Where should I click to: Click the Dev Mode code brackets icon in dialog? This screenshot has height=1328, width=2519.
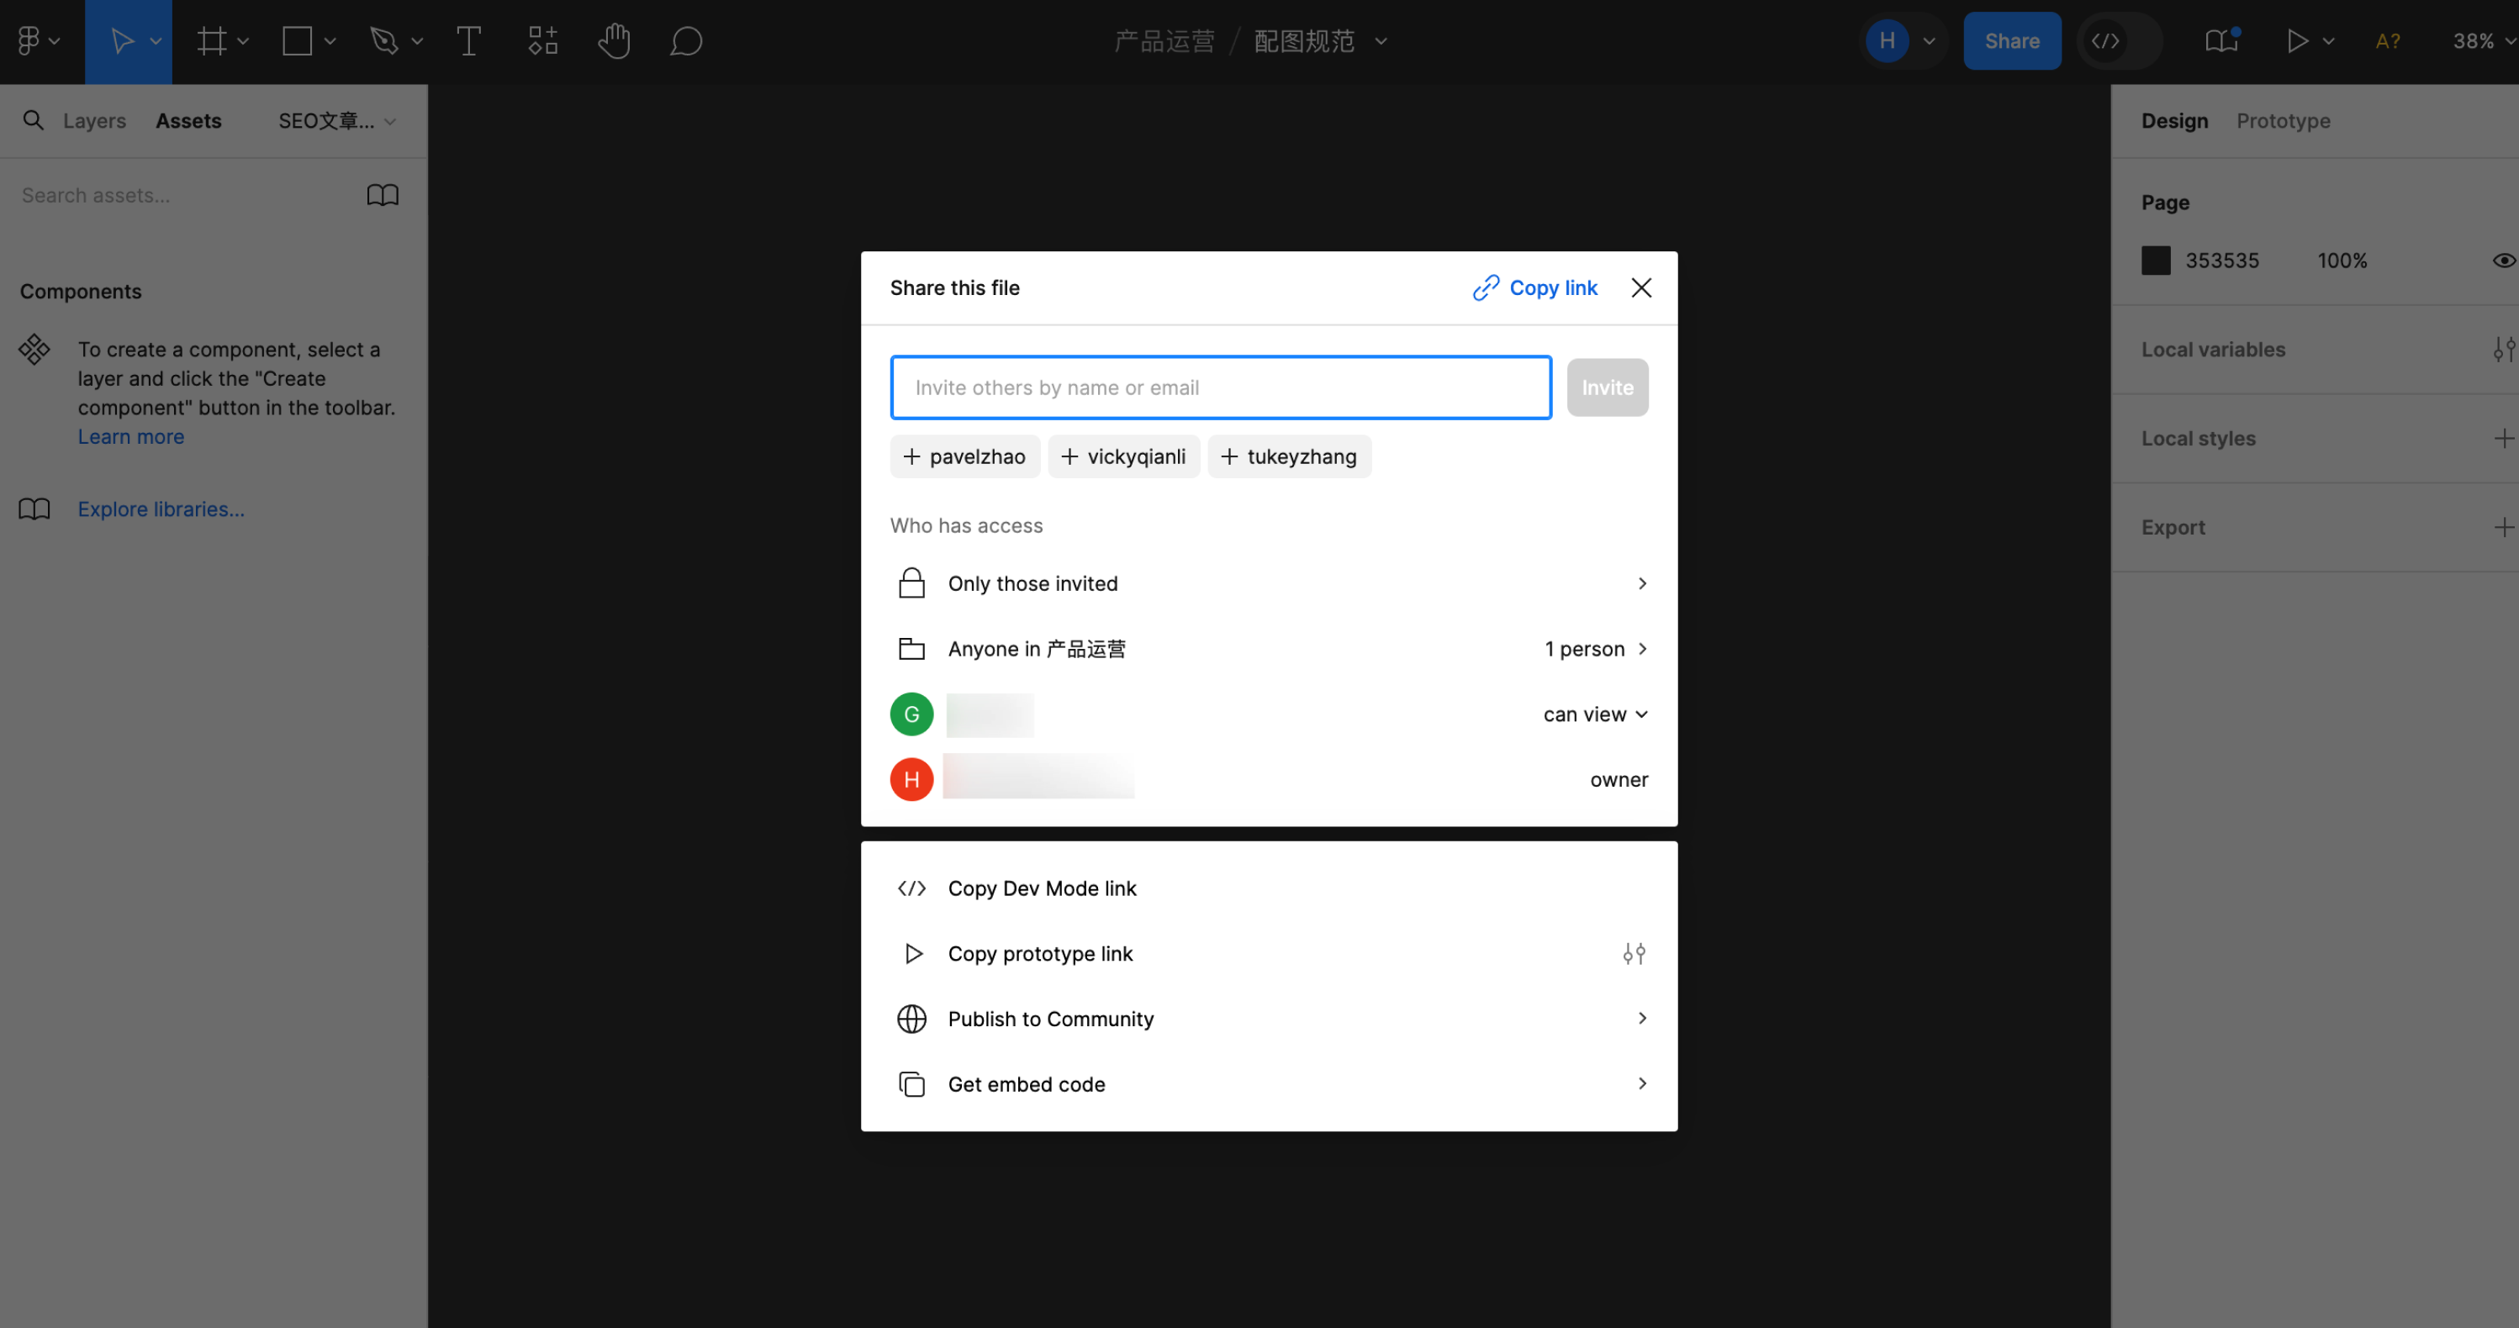(911, 888)
